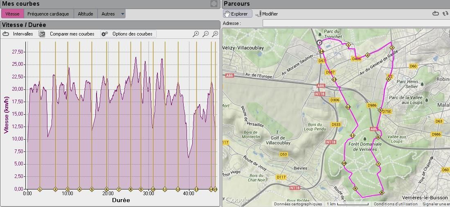450x207 pixels.
Task: Open the Conditions d'utilisation link
Action: (x=395, y=204)
